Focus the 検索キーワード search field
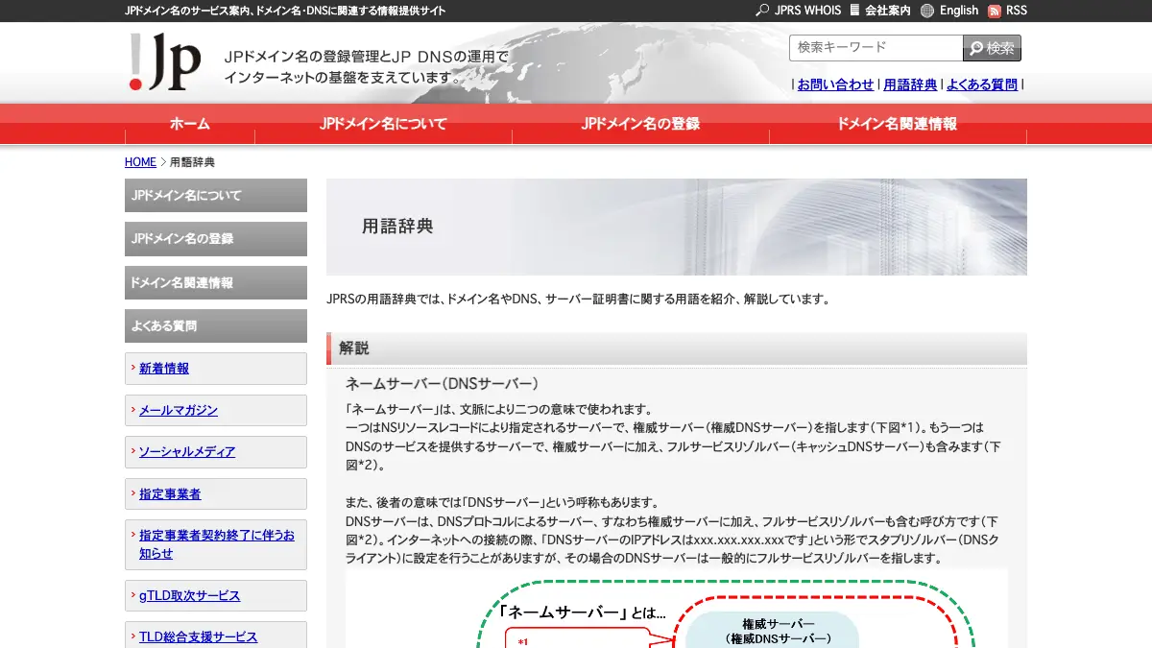This screenshot has height=648, width=1152. [x=876, y=47]
